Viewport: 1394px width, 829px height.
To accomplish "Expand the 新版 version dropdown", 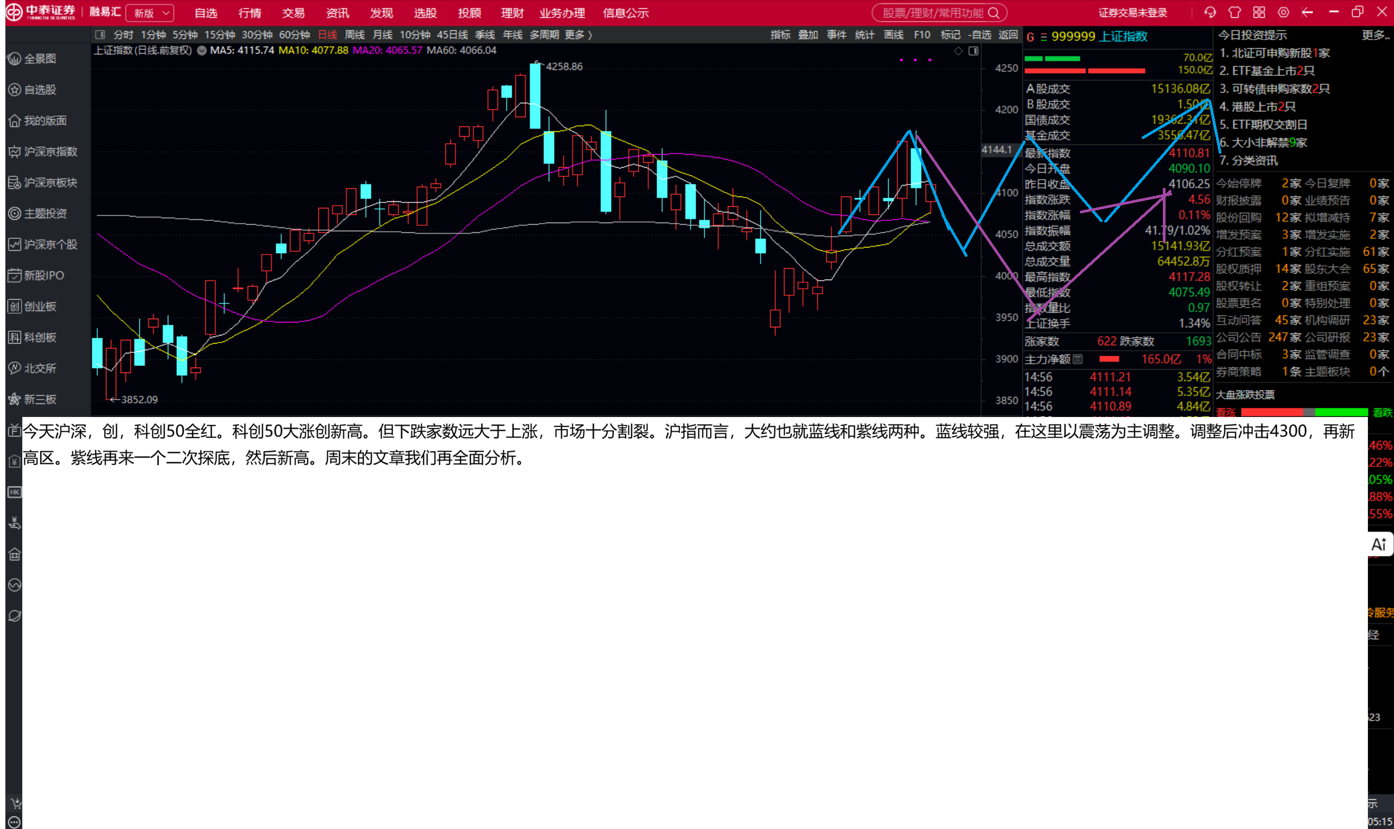I will (150, 13).
